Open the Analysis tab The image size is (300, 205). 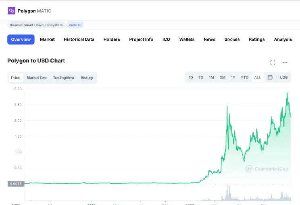[x=283, y=39]
